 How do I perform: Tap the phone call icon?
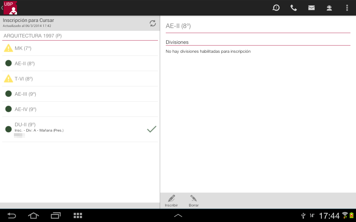click(x=294, y=8)
